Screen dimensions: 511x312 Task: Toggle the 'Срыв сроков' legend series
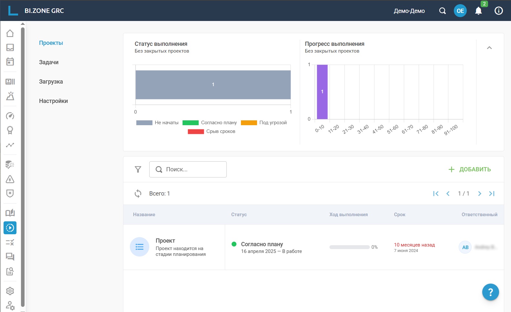point(212,131)
